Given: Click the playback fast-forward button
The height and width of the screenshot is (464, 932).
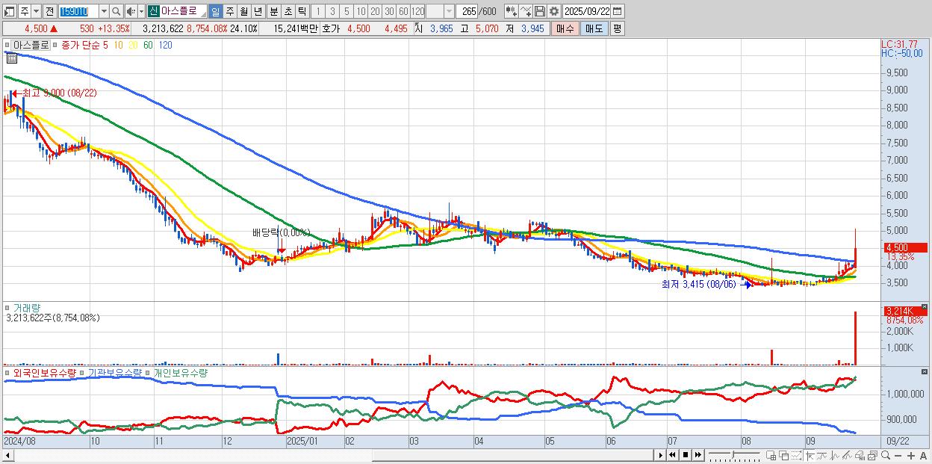Looking at the screenshot, I should click(698, 455).
